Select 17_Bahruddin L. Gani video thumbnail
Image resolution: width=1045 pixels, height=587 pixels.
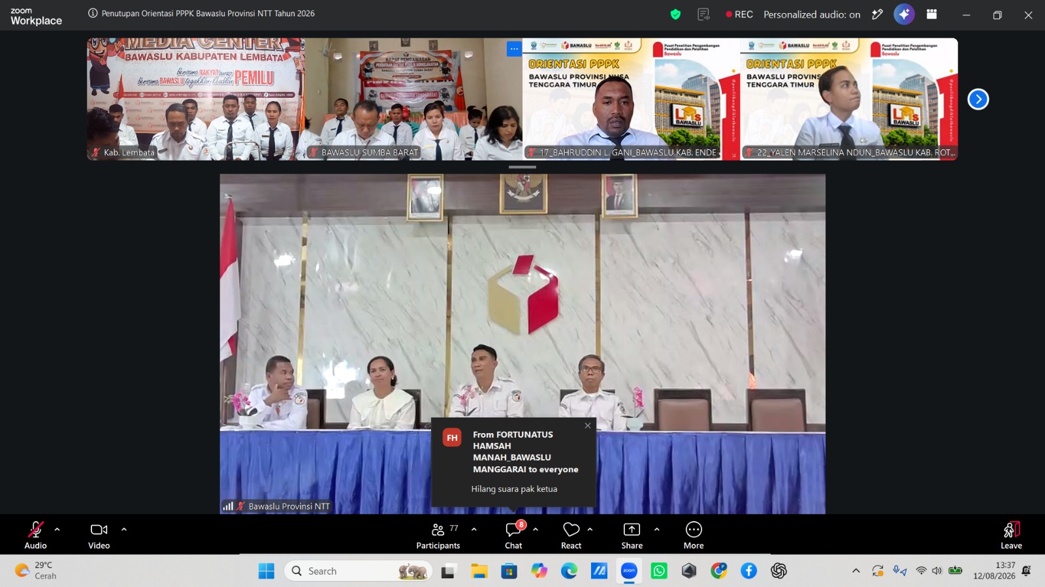click(x=632, y=99)
